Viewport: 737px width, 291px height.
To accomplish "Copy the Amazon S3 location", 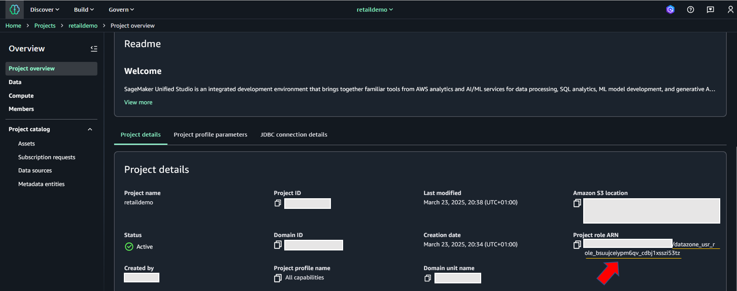I will 577,203.
